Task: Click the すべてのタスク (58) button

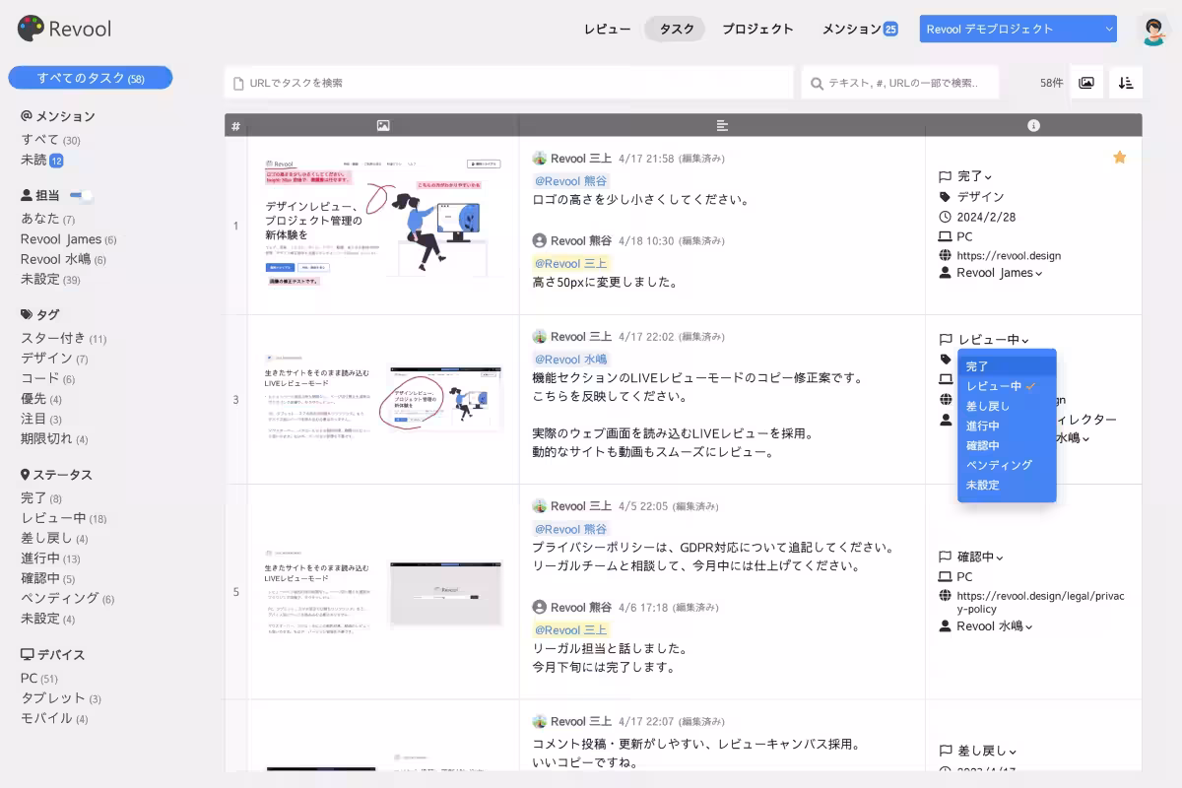Action: click(91, 77)
